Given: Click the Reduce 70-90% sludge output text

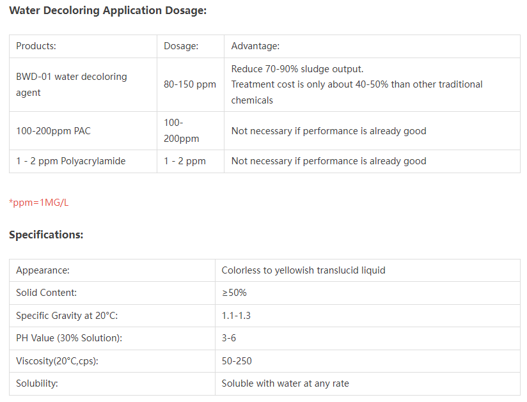Looking at the screenshot, I should (297, 69).
